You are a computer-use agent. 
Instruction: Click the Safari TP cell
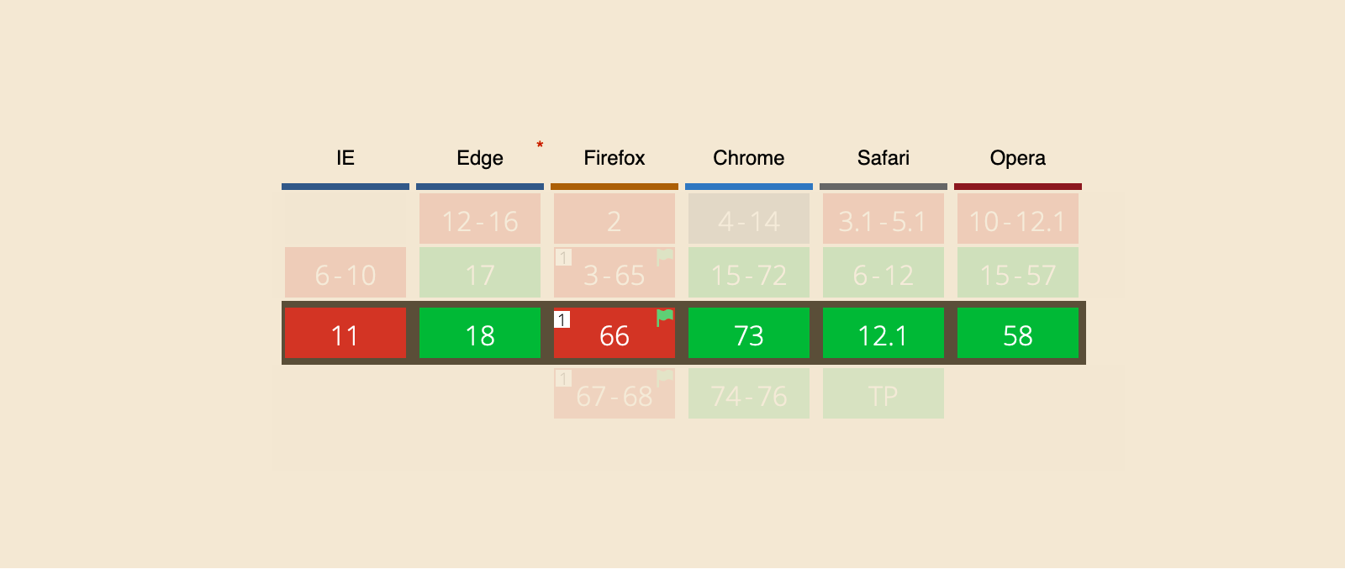click(883, 394)
